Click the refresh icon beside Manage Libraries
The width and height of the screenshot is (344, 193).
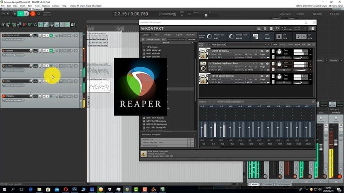point(142,40)
